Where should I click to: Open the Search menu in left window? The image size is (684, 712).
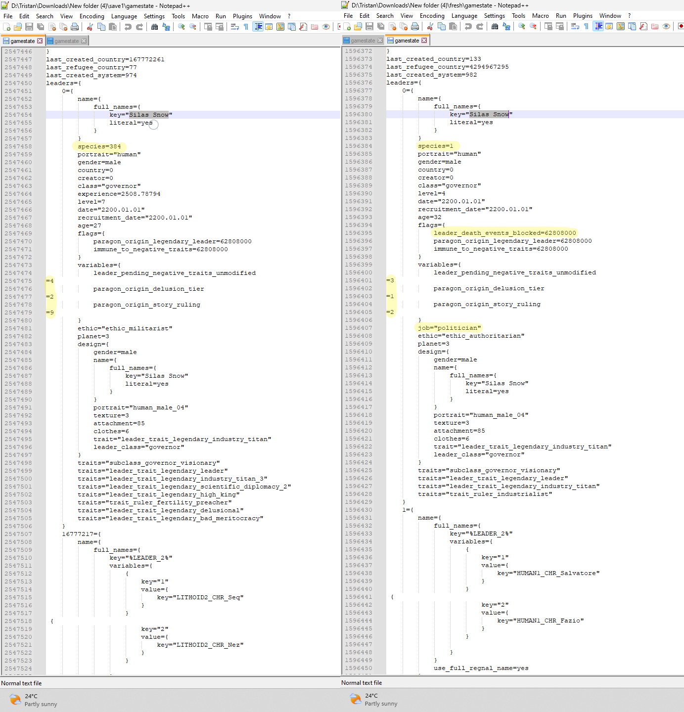[45, 16]
